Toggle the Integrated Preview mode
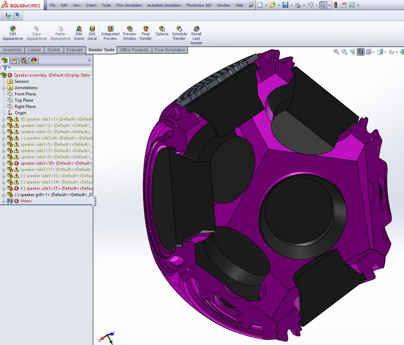 coord(110,33)
